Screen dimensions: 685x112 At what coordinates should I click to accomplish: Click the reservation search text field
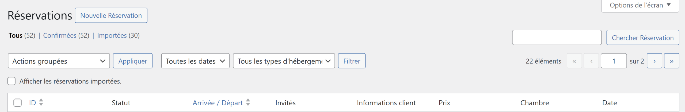click(x=557, y=38)
